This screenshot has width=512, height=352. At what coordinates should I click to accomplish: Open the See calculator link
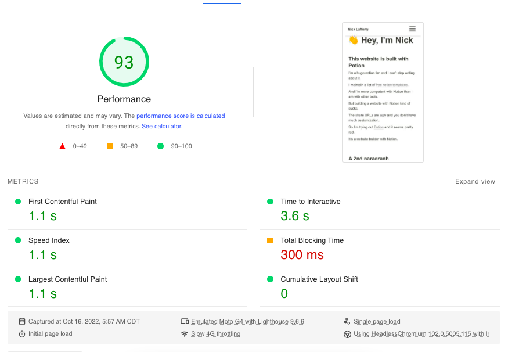pos(162,126)
